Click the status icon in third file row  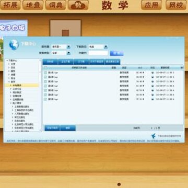(152, 81)
